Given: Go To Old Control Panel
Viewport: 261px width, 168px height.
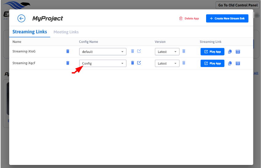Looking at the screenshot, I should [x=237, y=5].
